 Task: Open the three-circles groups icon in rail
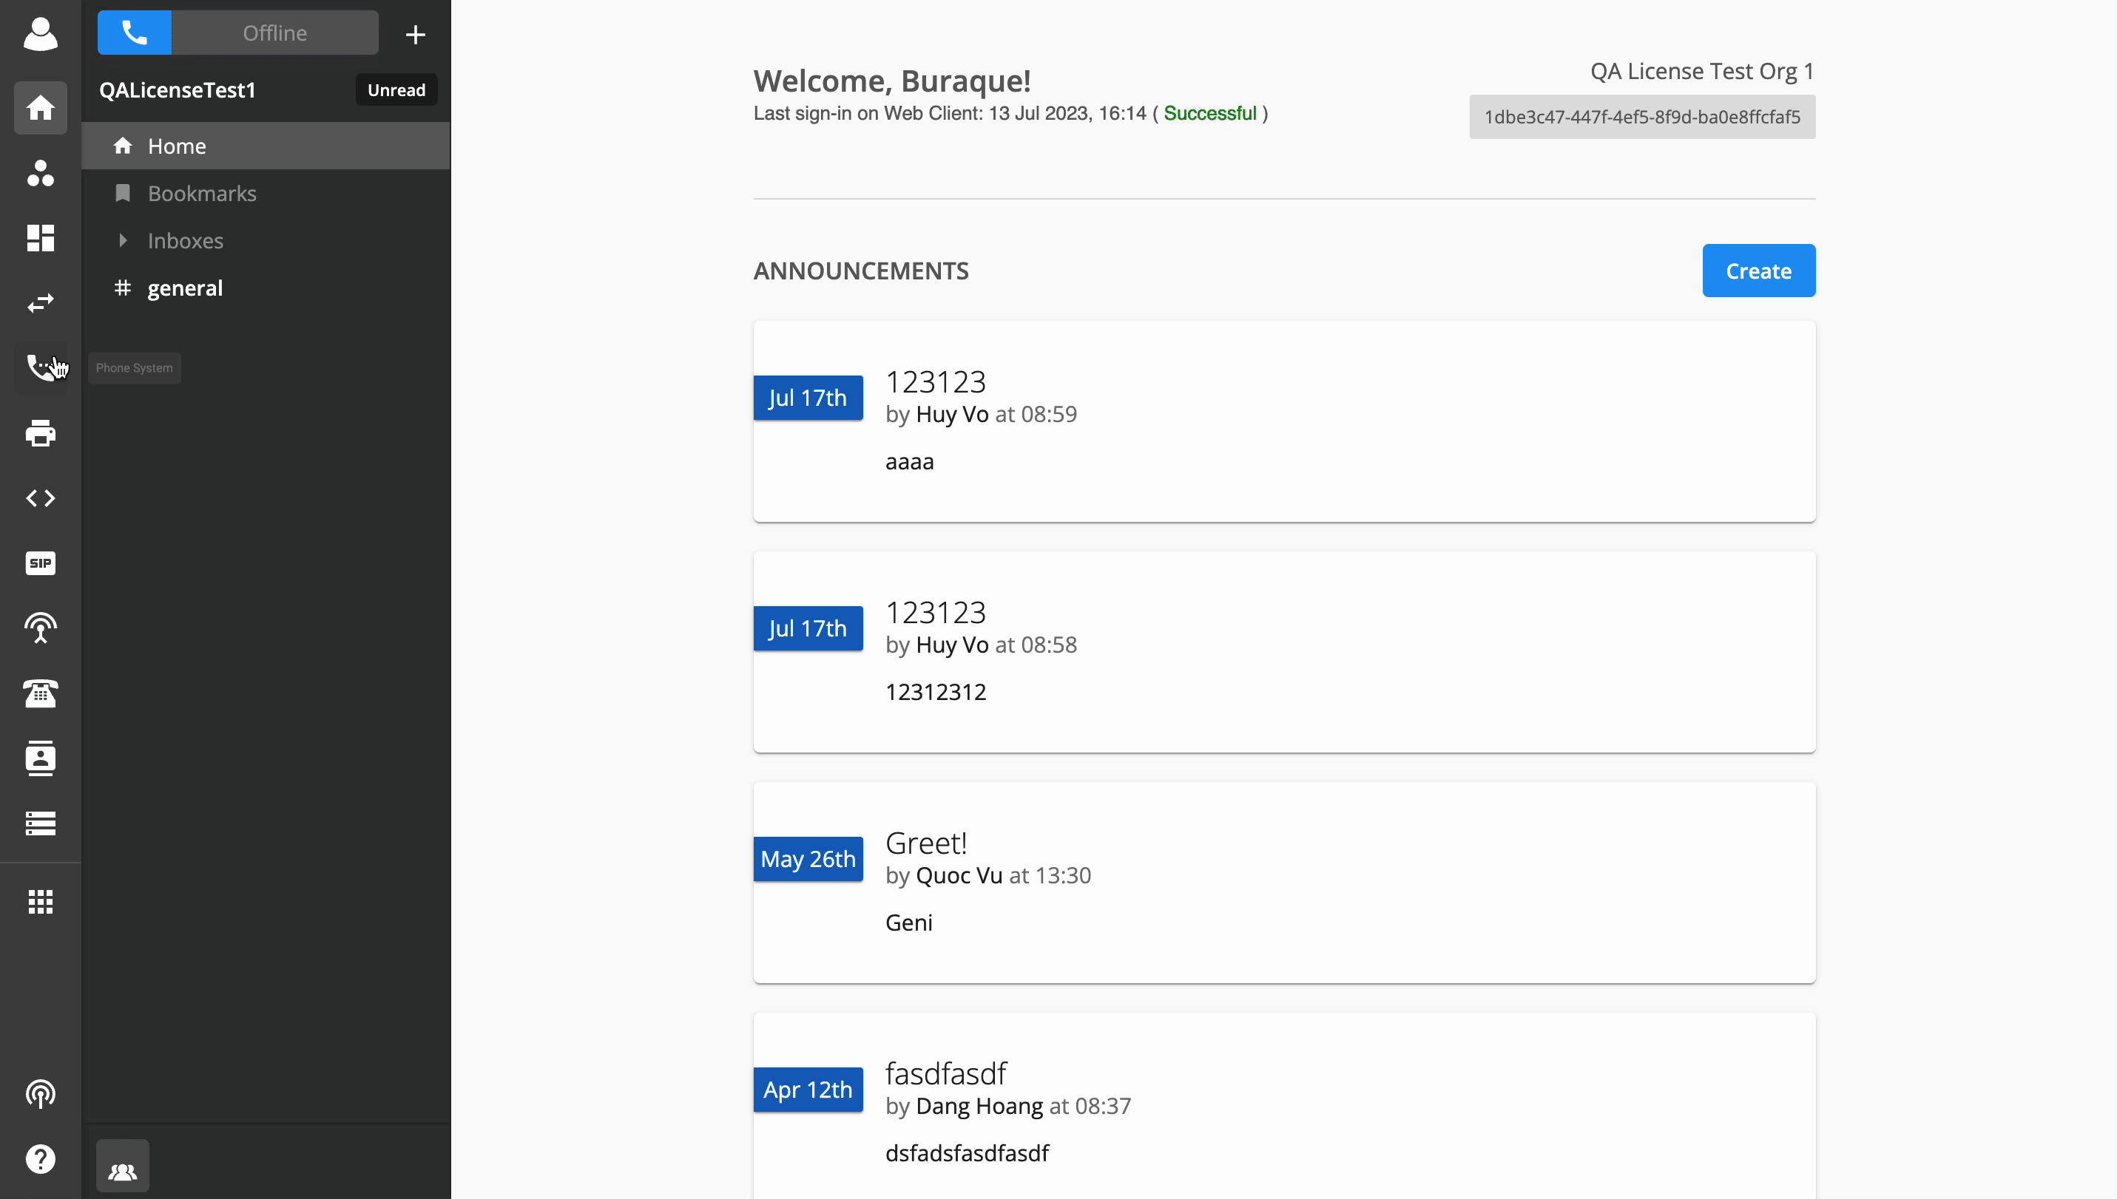click(x=41, y=173)
